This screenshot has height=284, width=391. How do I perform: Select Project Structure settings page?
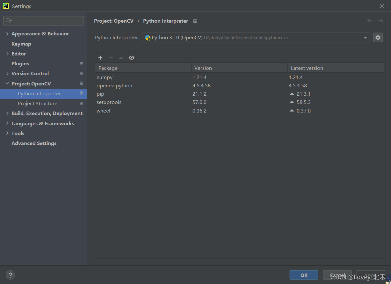point(38,103)
